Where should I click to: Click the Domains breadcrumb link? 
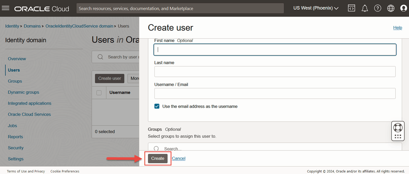(32, 26)
